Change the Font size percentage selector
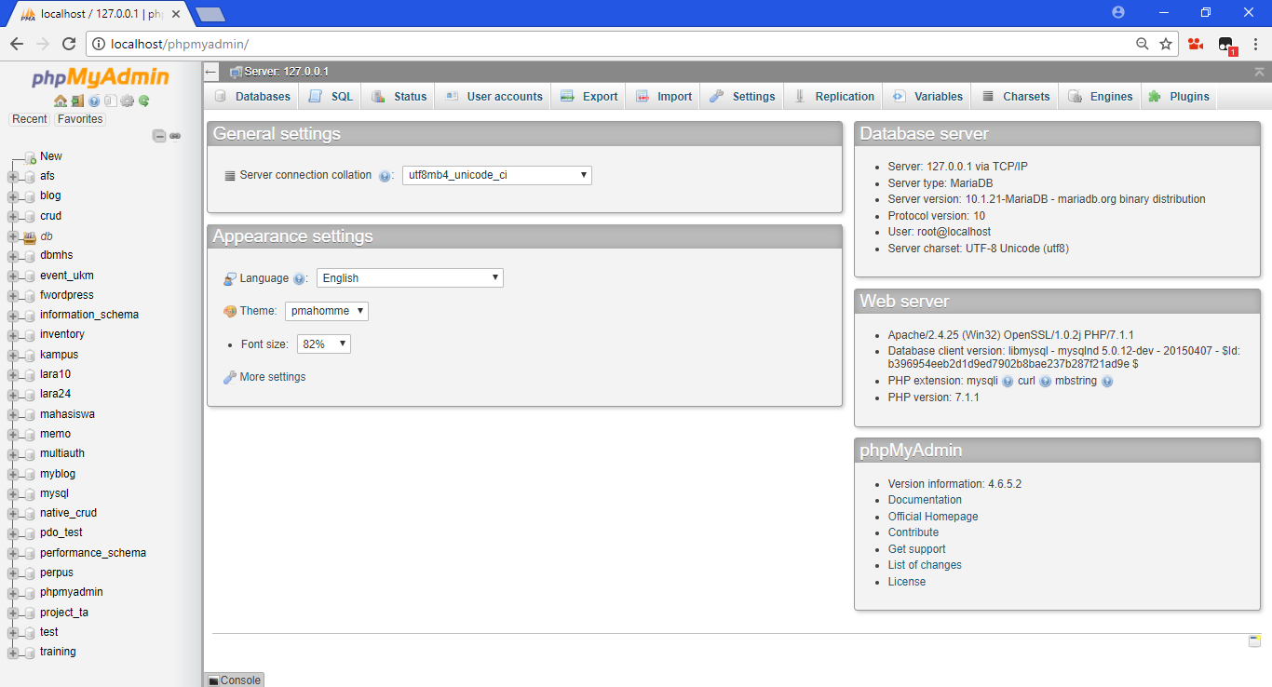This screenshot has width=1272, height=687. point(323,343)
